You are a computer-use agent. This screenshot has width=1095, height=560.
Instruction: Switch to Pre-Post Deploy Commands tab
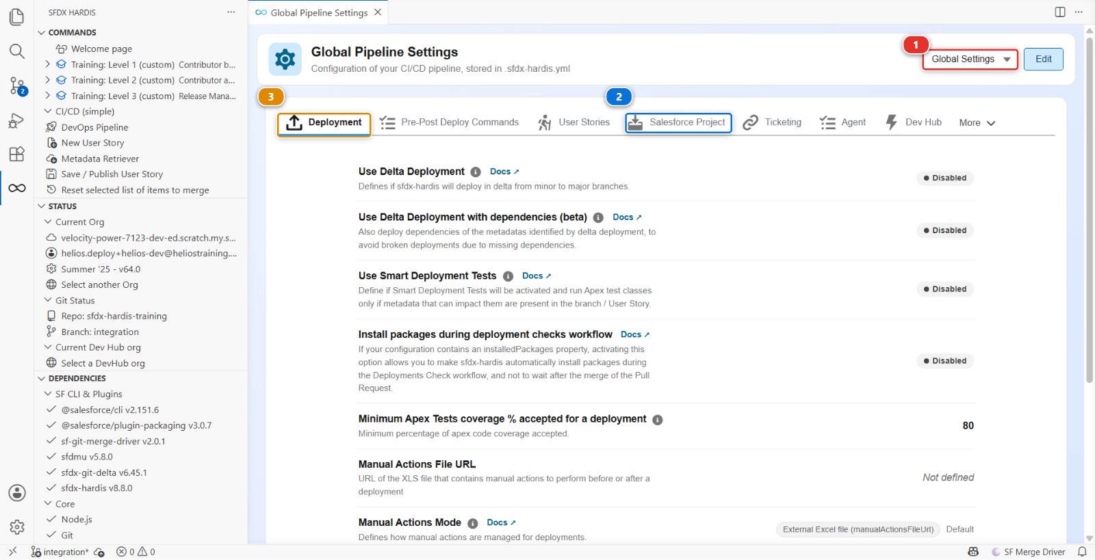450,123
